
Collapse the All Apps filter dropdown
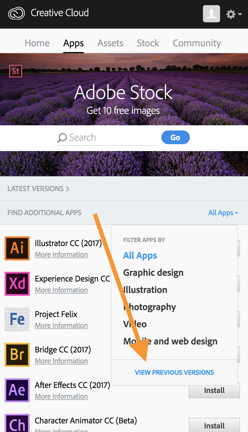223,213
